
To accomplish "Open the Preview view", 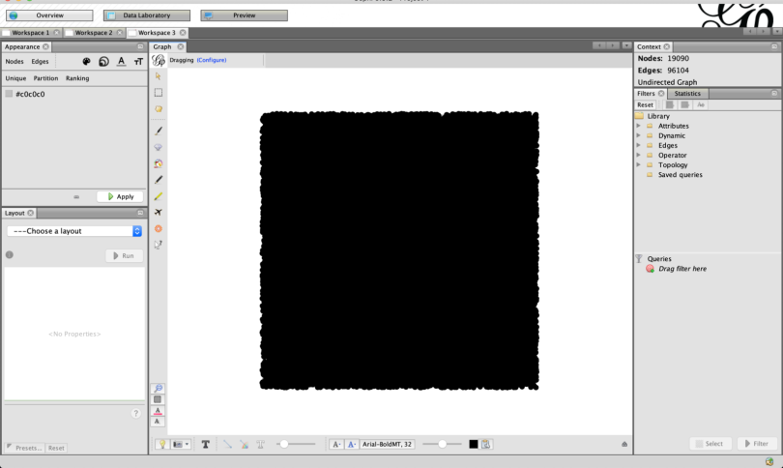I will (x=244, y=15).
